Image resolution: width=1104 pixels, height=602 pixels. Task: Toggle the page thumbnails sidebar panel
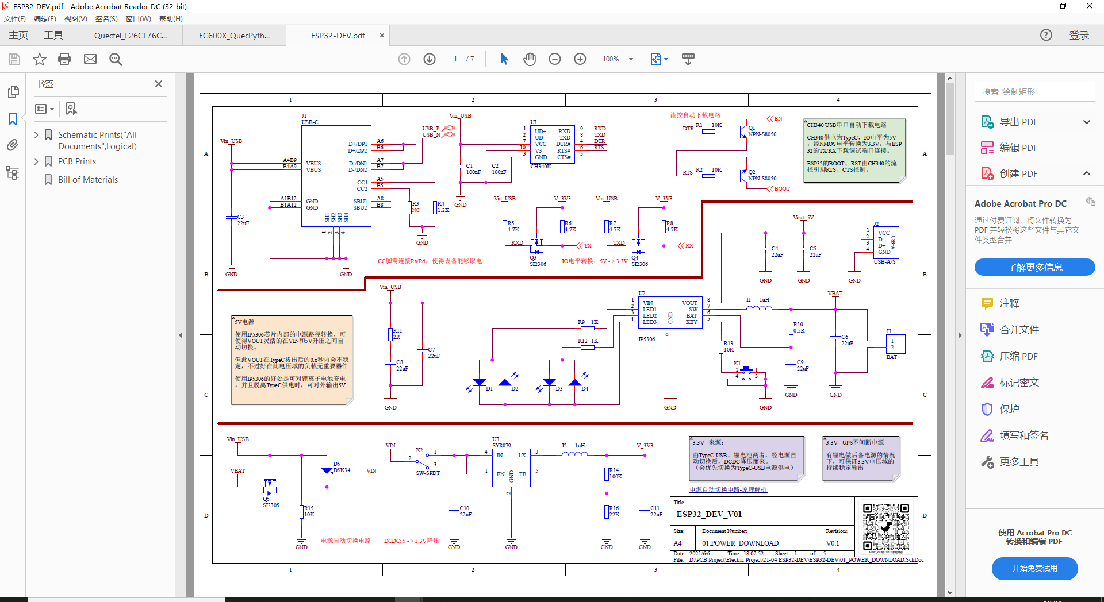(12, 91)
